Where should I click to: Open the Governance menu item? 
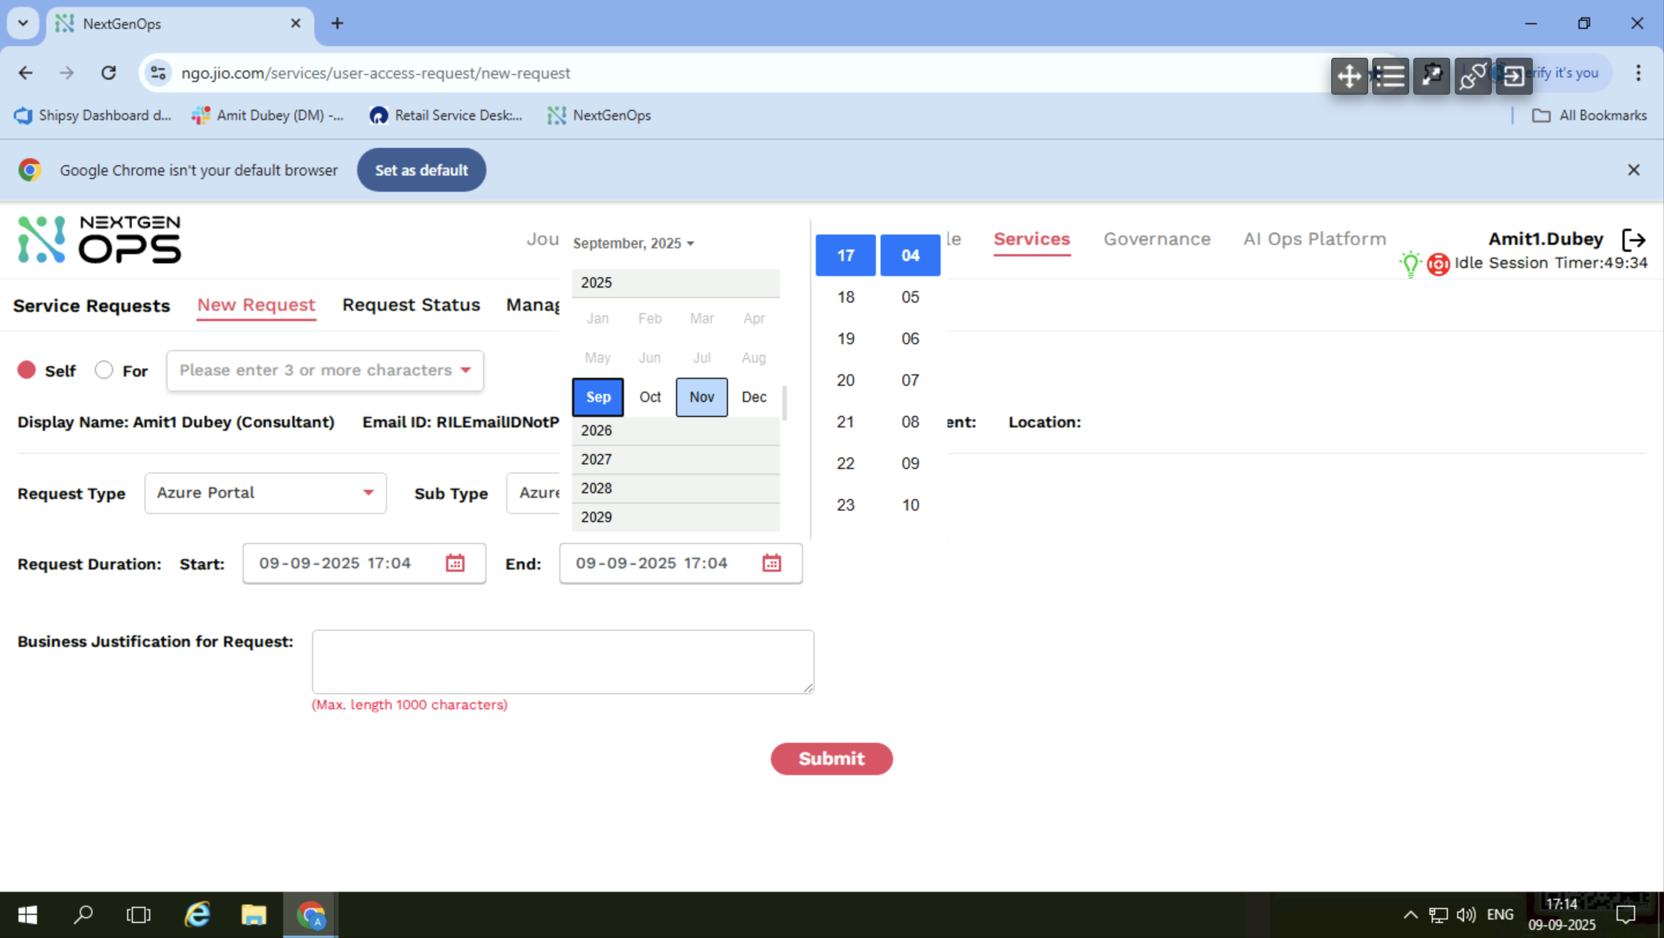[1156, 239]
